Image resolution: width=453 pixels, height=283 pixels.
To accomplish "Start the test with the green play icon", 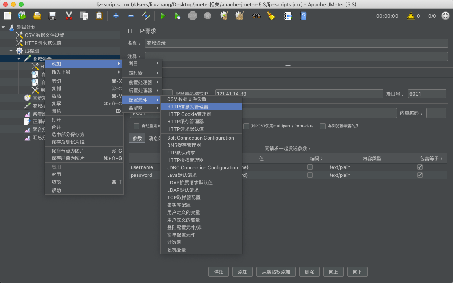I will (x=163, y=16).
